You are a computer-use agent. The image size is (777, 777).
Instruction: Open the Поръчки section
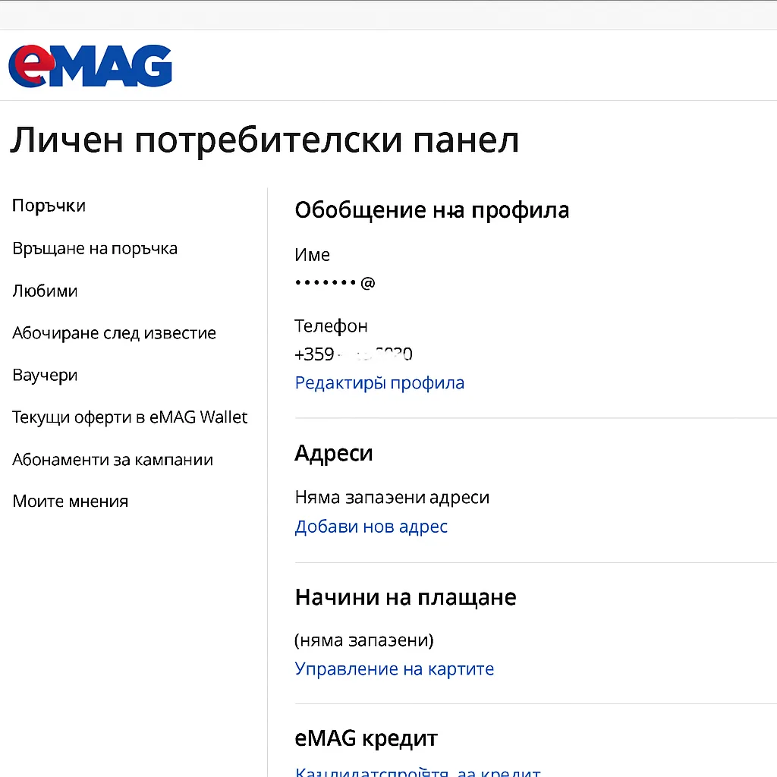49,206
